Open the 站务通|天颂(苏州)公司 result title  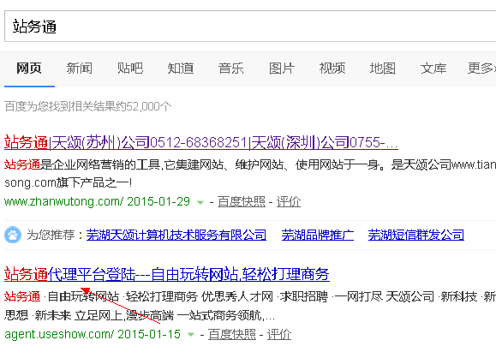[201, 142]
